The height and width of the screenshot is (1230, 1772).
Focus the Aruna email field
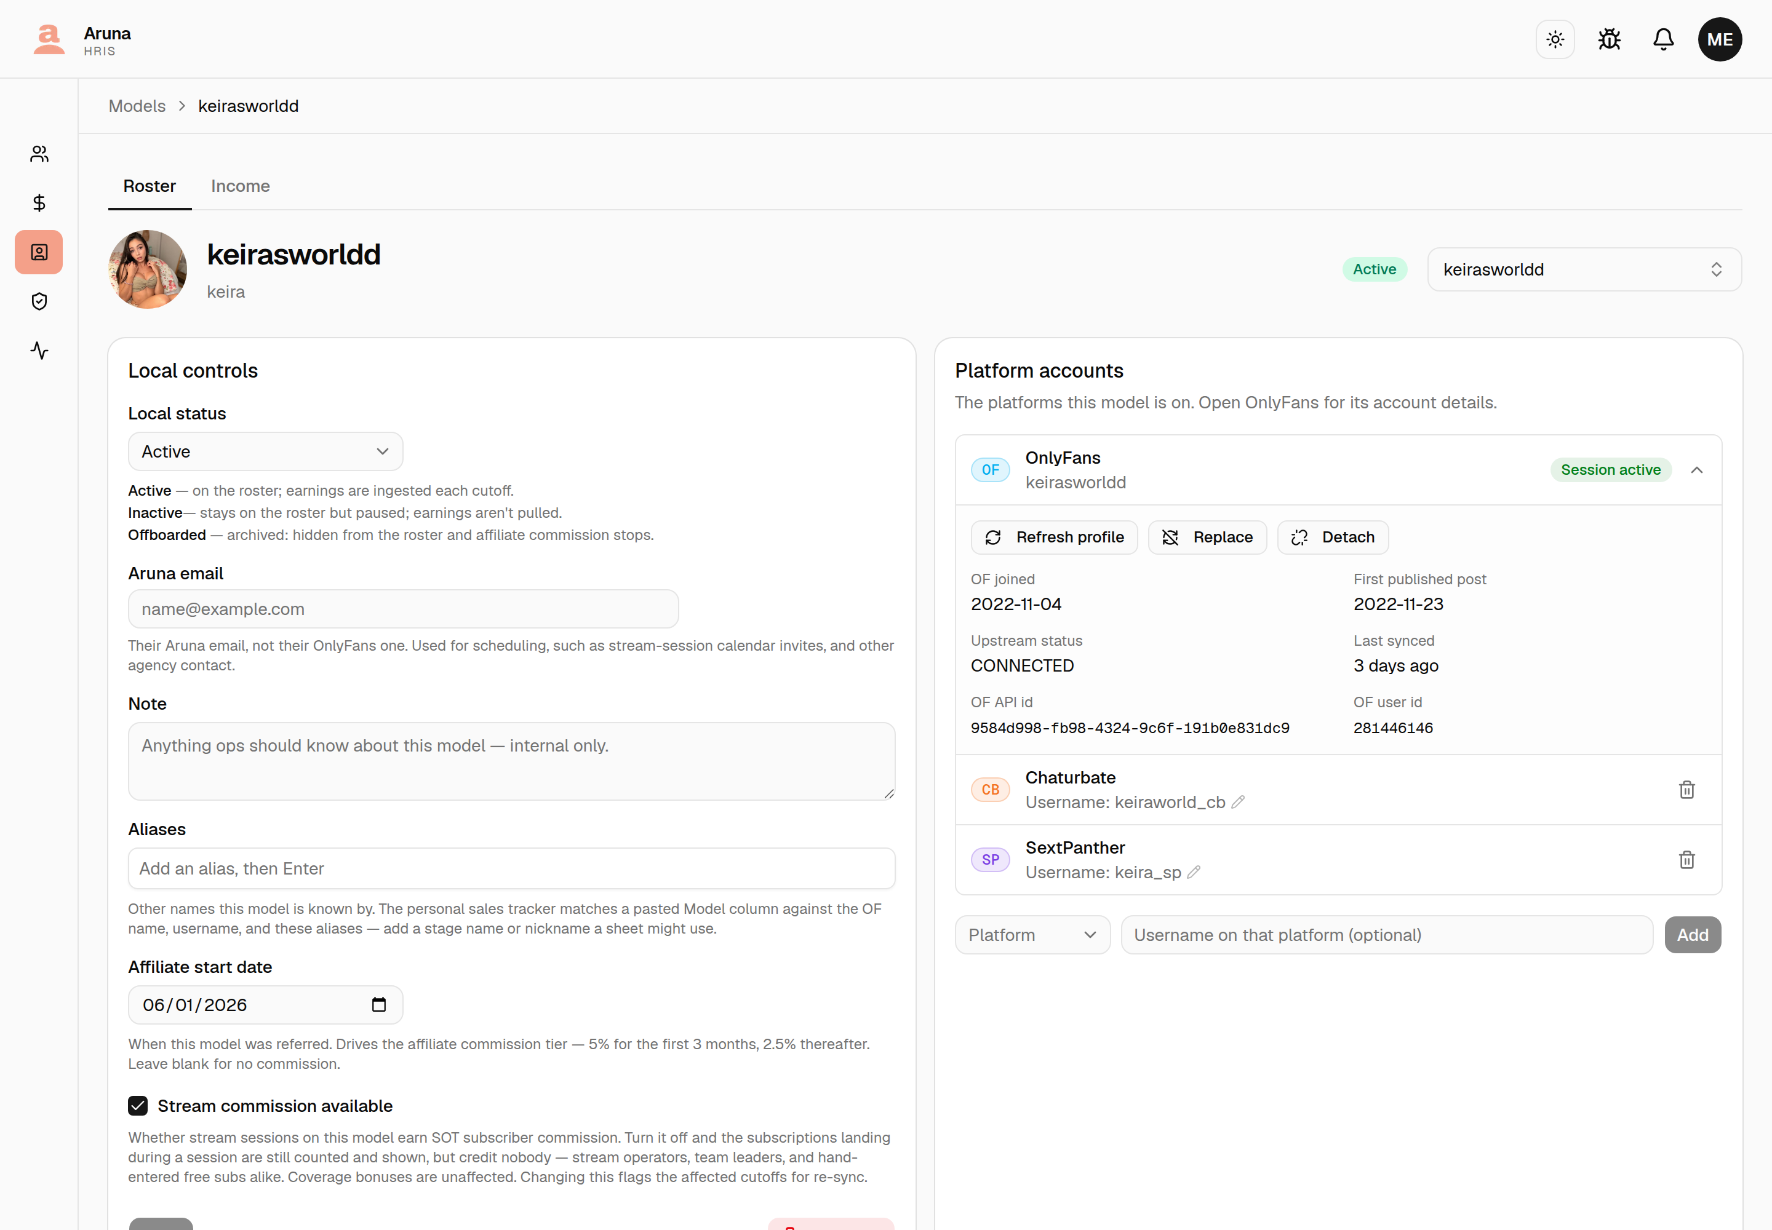click(x=403, y=609)
